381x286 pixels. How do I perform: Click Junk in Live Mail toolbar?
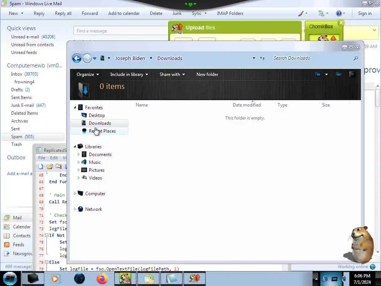point(177,13)
